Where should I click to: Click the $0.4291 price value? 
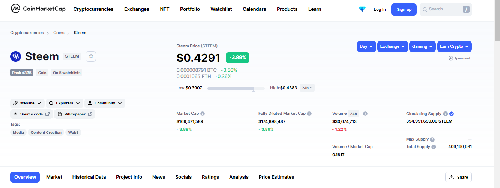click(x=198, y=58)
